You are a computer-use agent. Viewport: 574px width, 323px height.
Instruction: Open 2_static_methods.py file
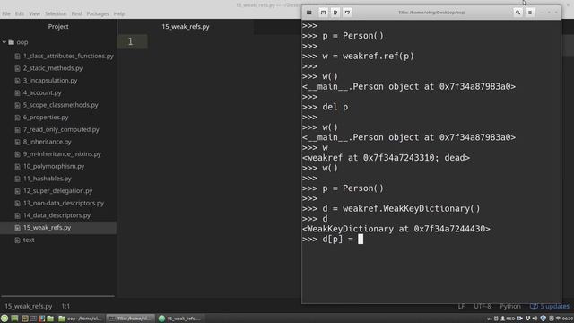pyautogui.click(x=53, y=68)
